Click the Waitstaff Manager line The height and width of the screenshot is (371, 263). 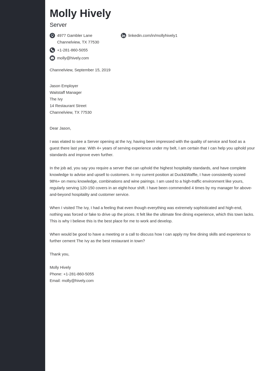point(66,92)
